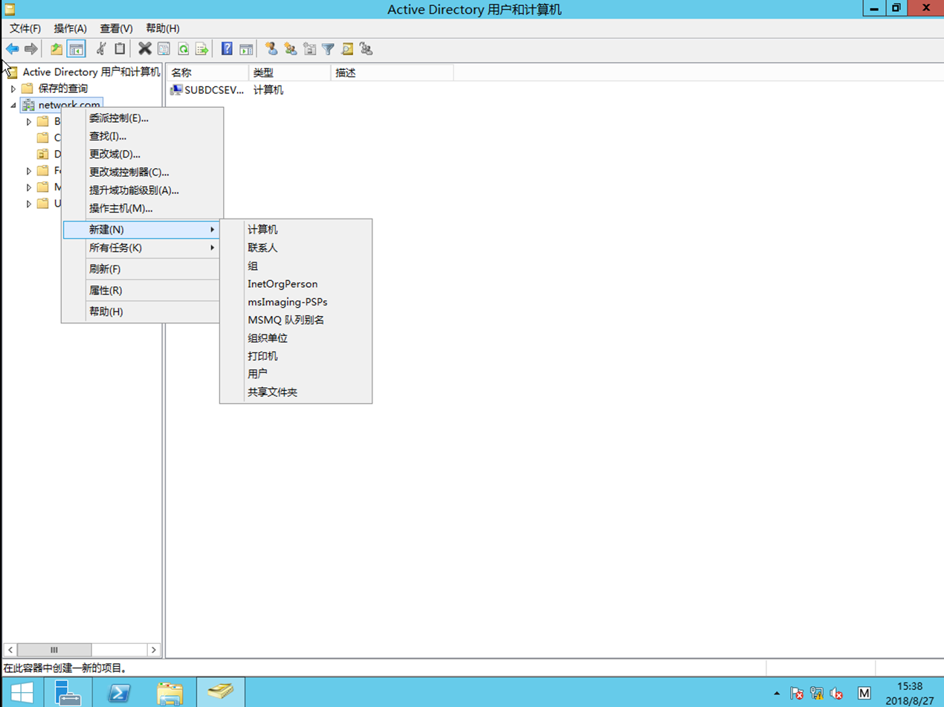Viewport: 944px width, 707px height.
Task: Choose 刷新(F) from context menu
Action: coord(142,269)
